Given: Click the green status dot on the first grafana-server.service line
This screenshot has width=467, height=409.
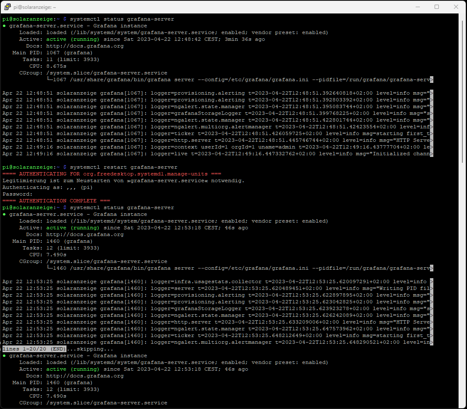Looking at the screenshot, I should (4, 26).
